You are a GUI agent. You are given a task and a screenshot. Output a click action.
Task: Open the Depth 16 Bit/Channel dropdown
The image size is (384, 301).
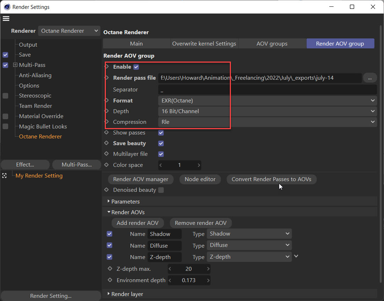267,111
